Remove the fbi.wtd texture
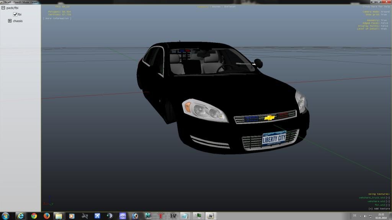 (x=387, y=205)
